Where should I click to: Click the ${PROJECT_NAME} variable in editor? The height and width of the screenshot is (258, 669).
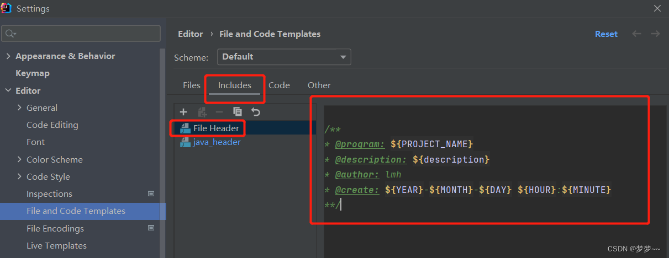(432, 144)
